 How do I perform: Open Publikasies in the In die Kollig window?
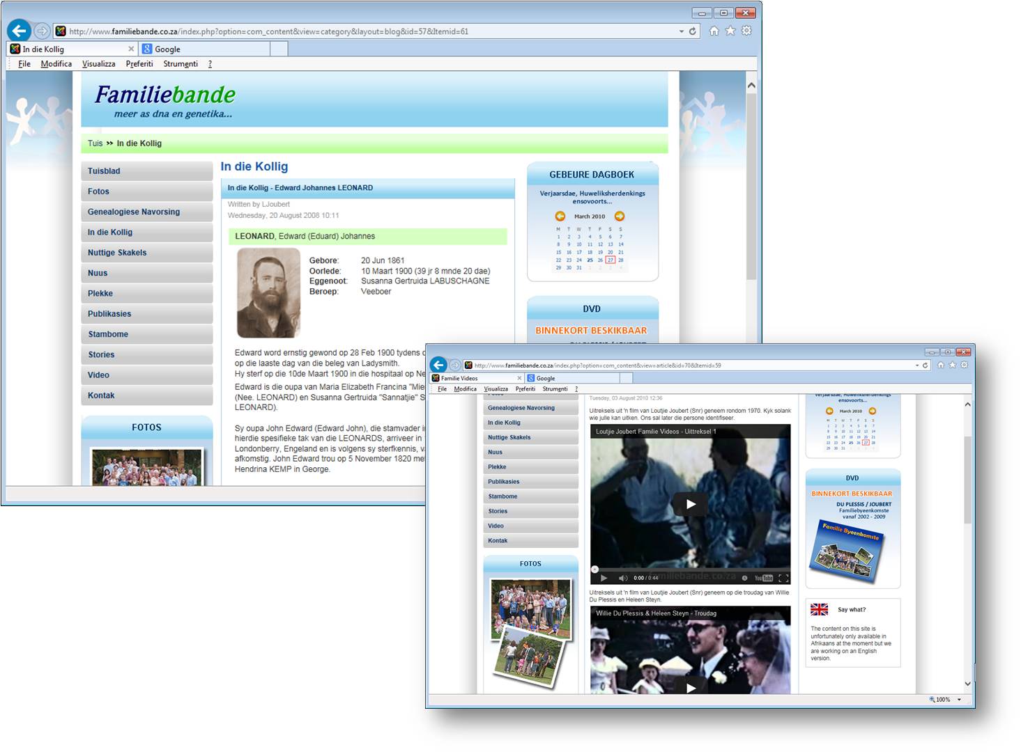147,314
